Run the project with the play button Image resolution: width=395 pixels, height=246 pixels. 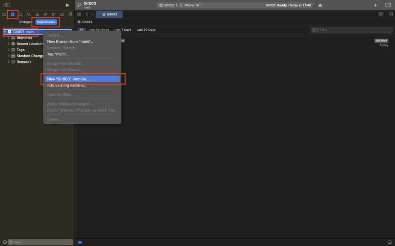(67, 5)
